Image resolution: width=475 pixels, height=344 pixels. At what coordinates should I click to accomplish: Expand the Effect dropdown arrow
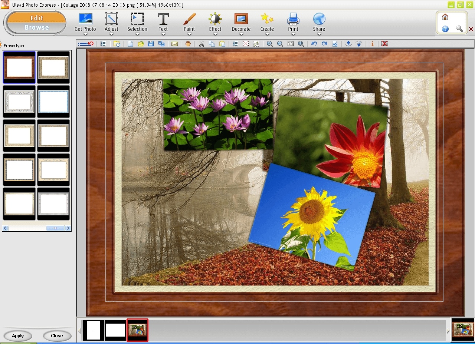point(215,34)
